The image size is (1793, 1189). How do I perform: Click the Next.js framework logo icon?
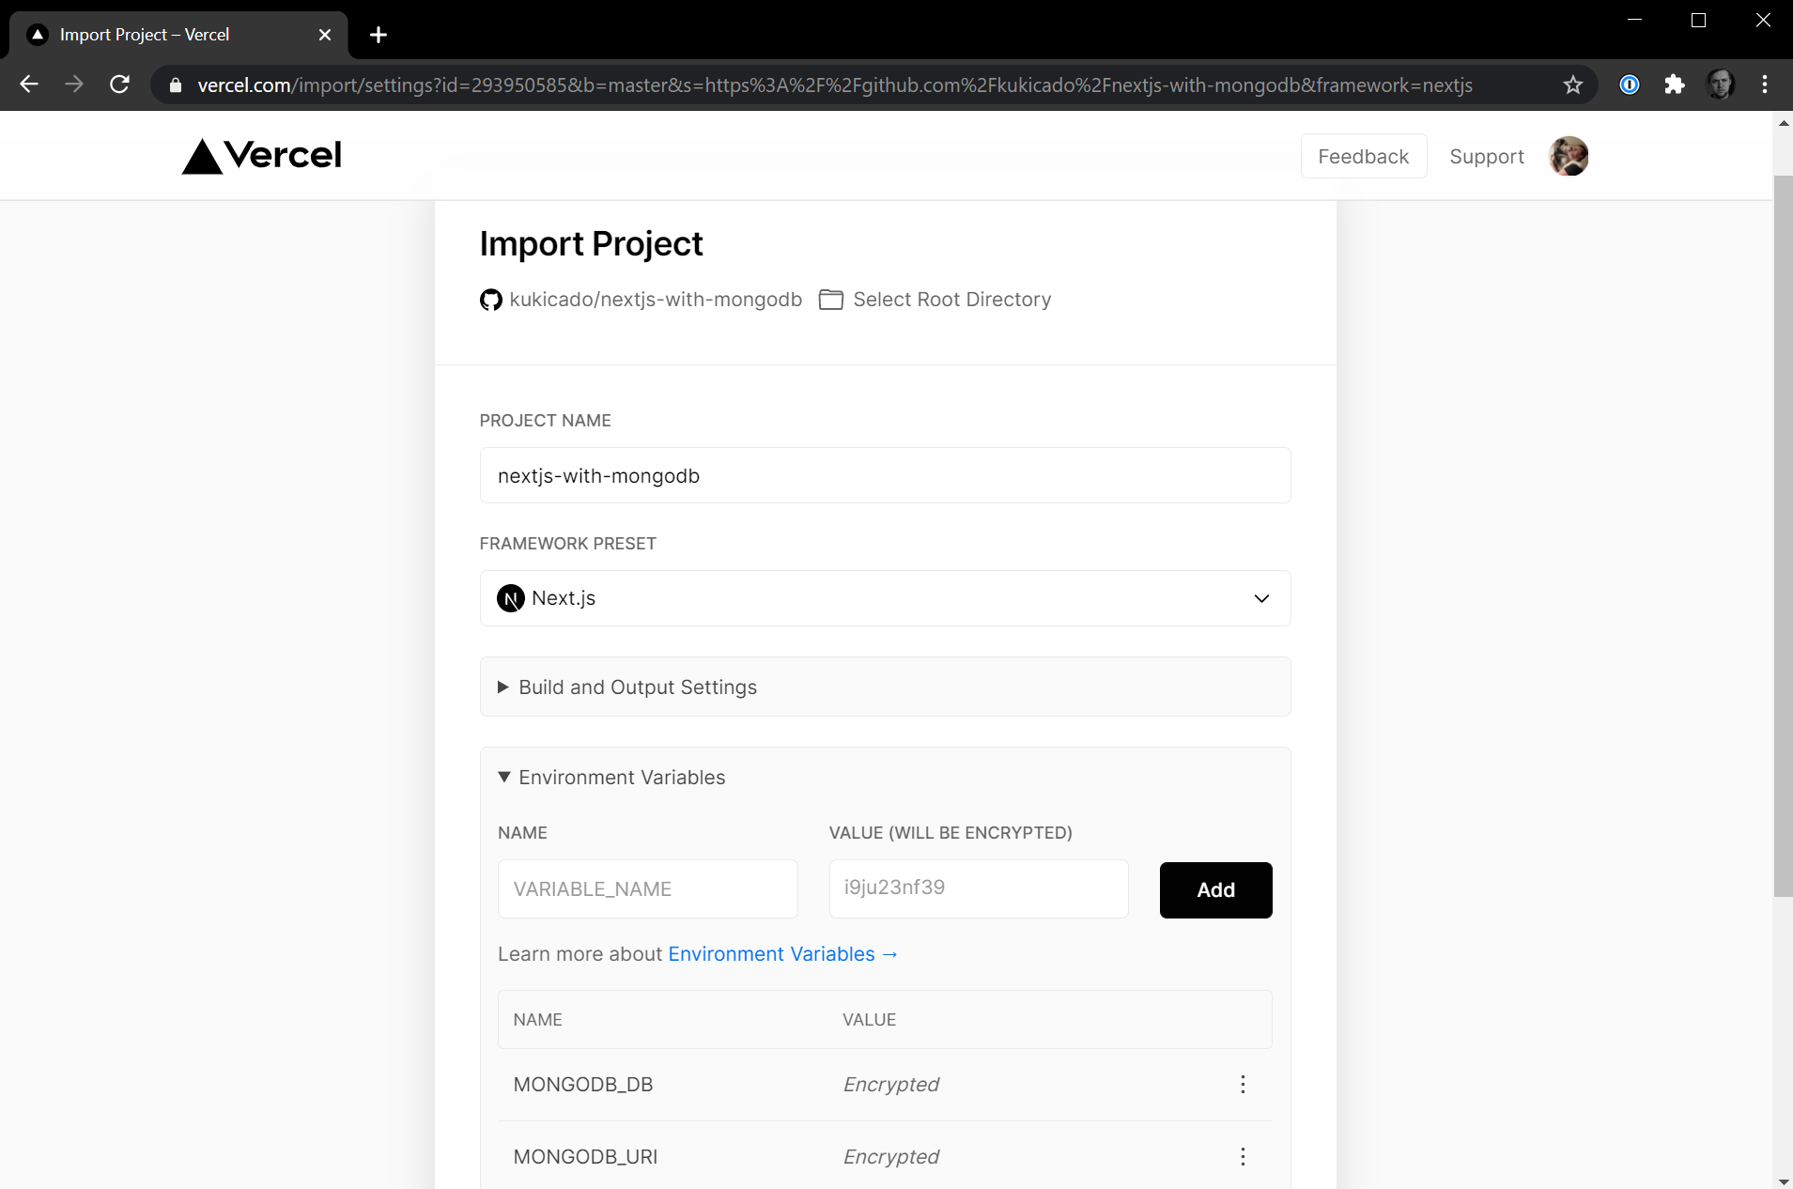pyautogui.click(x=511, y=598)
